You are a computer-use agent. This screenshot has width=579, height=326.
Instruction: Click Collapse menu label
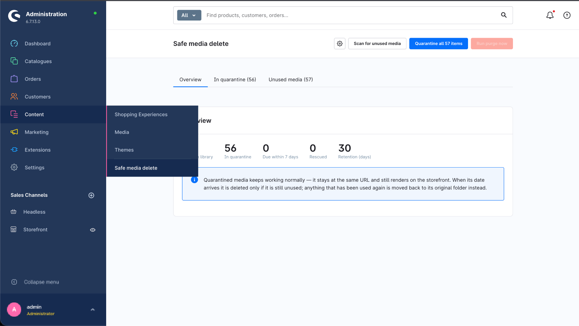point(41,282)
